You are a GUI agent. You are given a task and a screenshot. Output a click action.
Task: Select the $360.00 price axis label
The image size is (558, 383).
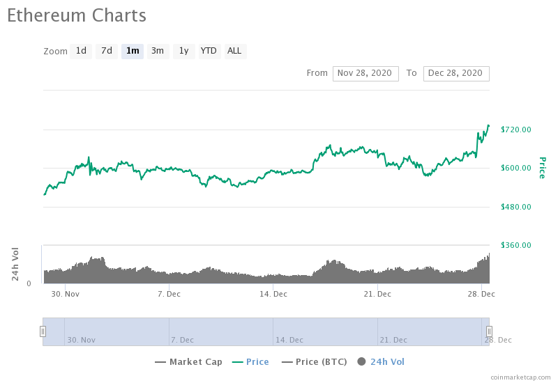tap(515, 245)
